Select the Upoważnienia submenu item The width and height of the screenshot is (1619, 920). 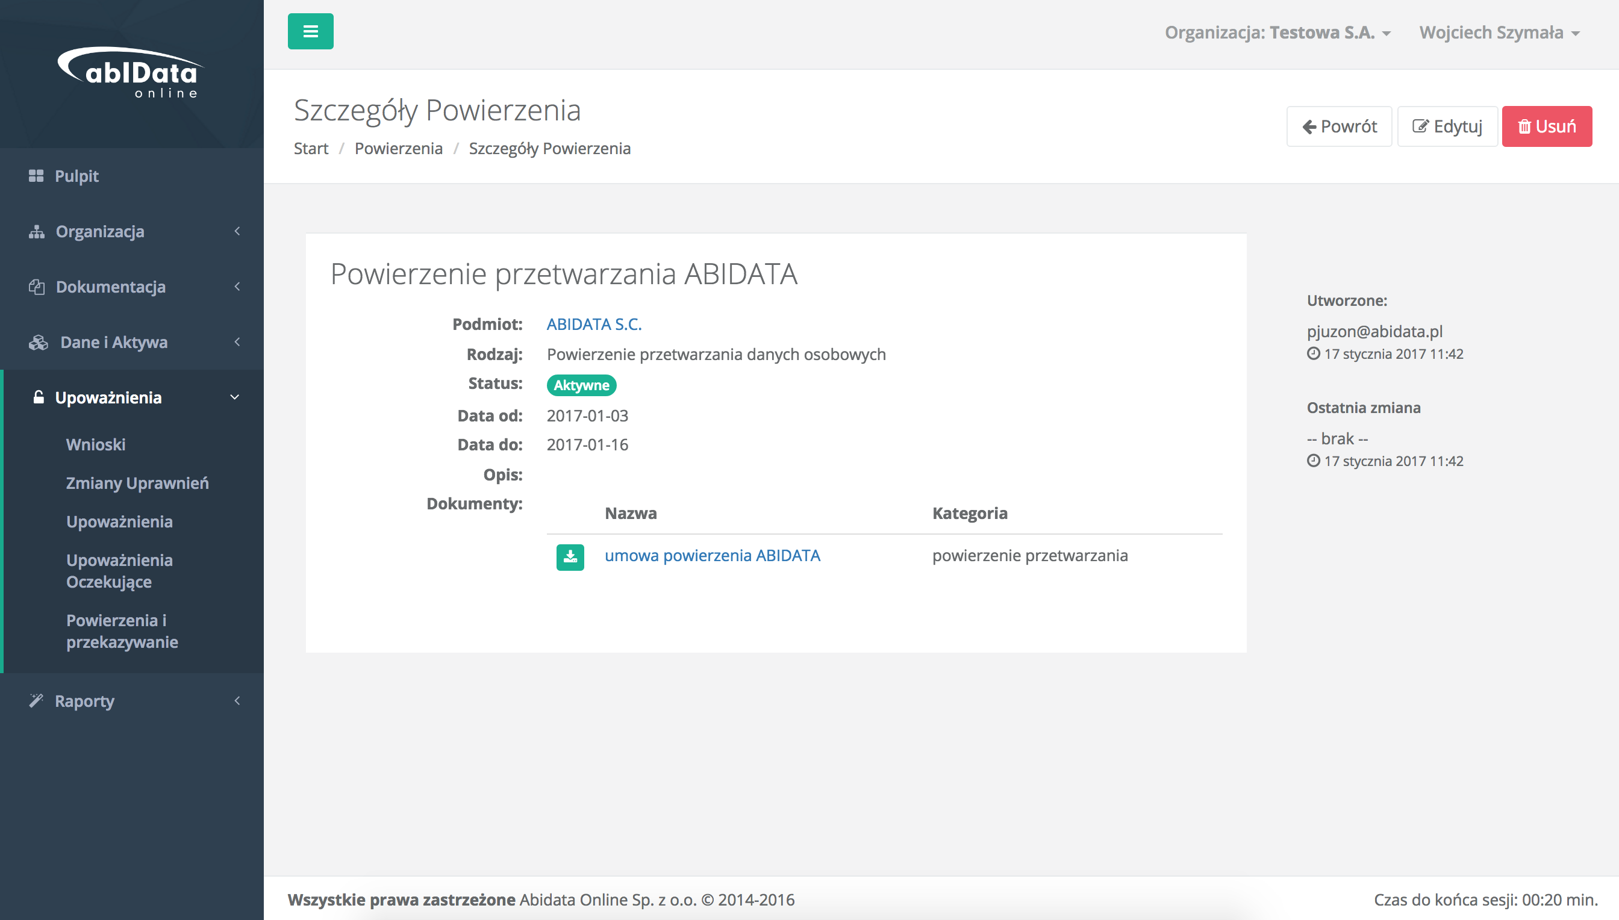click(119, 521)
